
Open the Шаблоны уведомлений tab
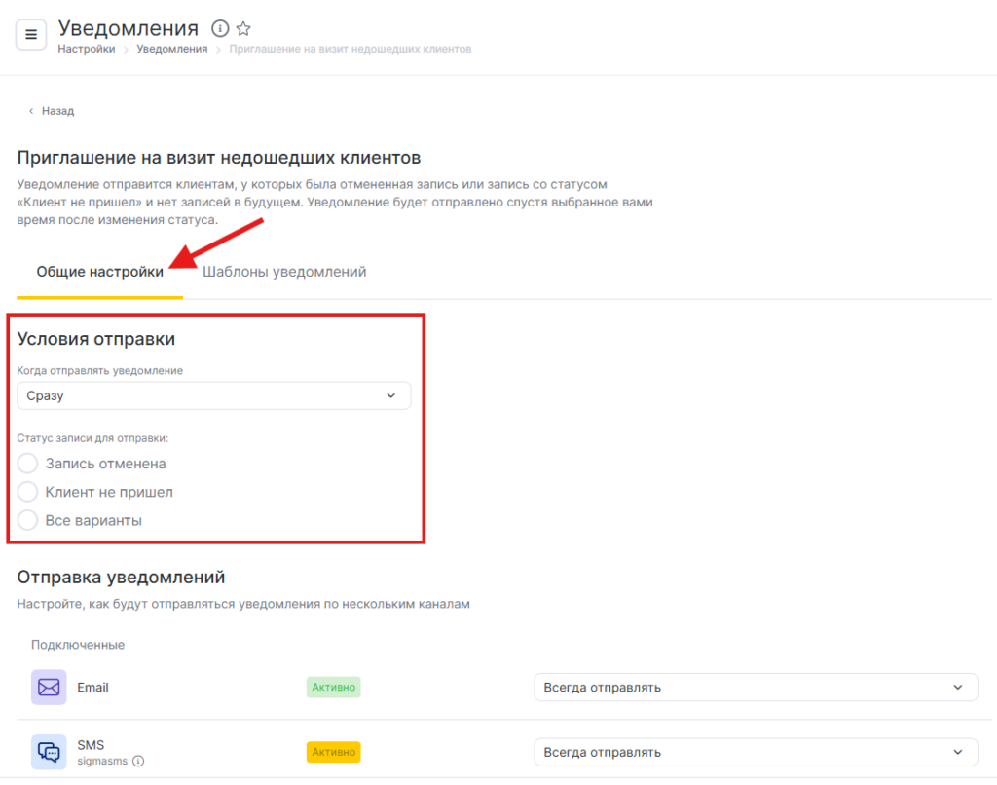click(x=284, y=272)
